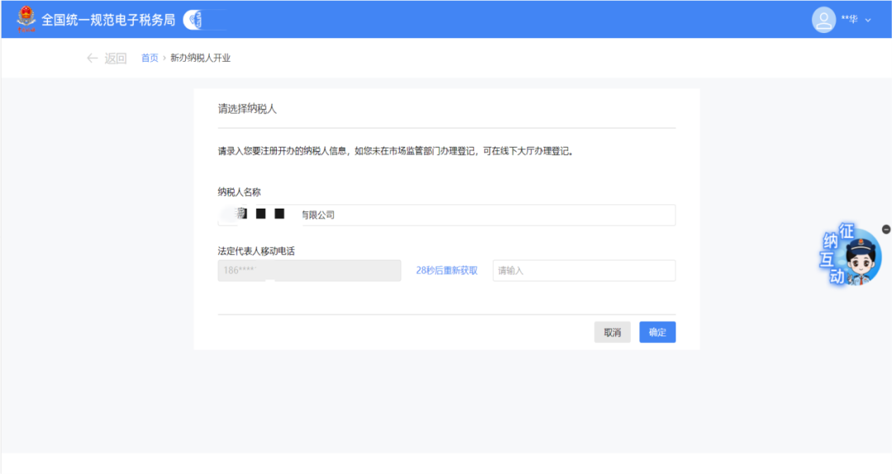
Task: Click the **华 username text
Action: (849, 20)
